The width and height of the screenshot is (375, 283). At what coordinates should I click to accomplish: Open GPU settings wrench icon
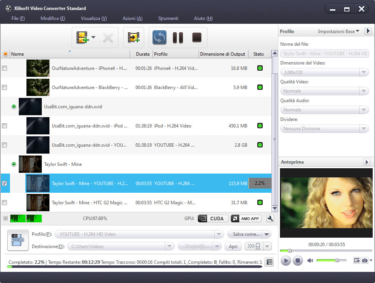270,218
